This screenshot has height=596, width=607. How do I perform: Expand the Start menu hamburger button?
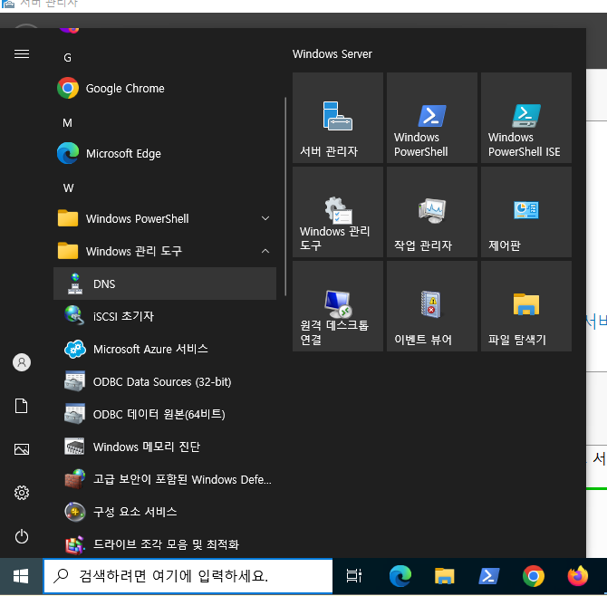pos(22,53)
